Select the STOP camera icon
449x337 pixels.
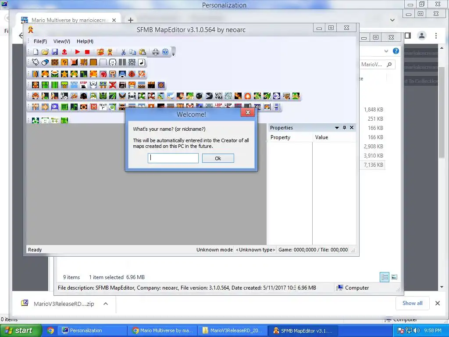(x=84, y=85)
